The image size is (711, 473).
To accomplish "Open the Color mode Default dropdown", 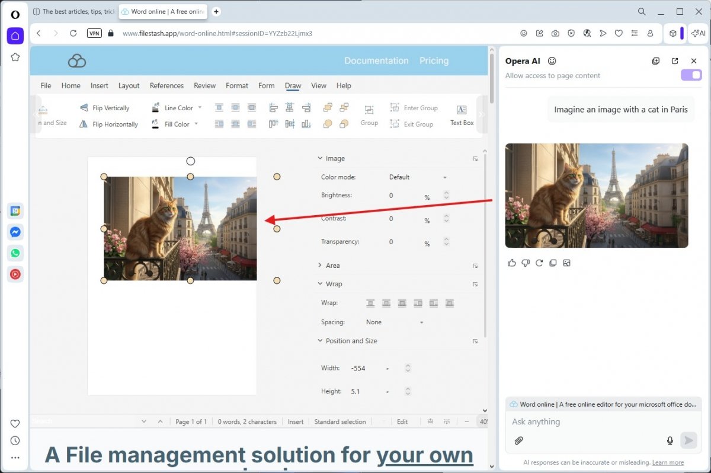I will point(418,177).
